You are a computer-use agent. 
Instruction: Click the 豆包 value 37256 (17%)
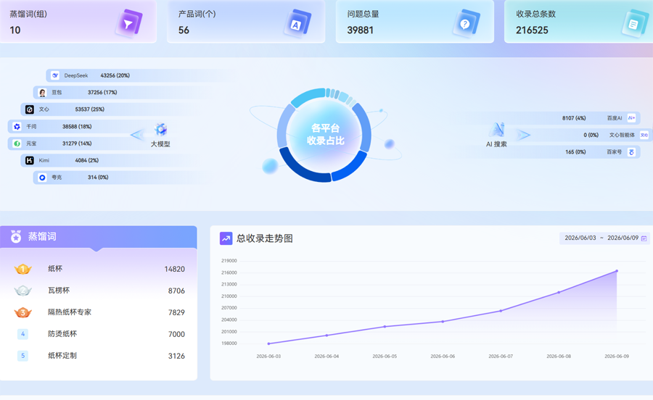point(102,92)
